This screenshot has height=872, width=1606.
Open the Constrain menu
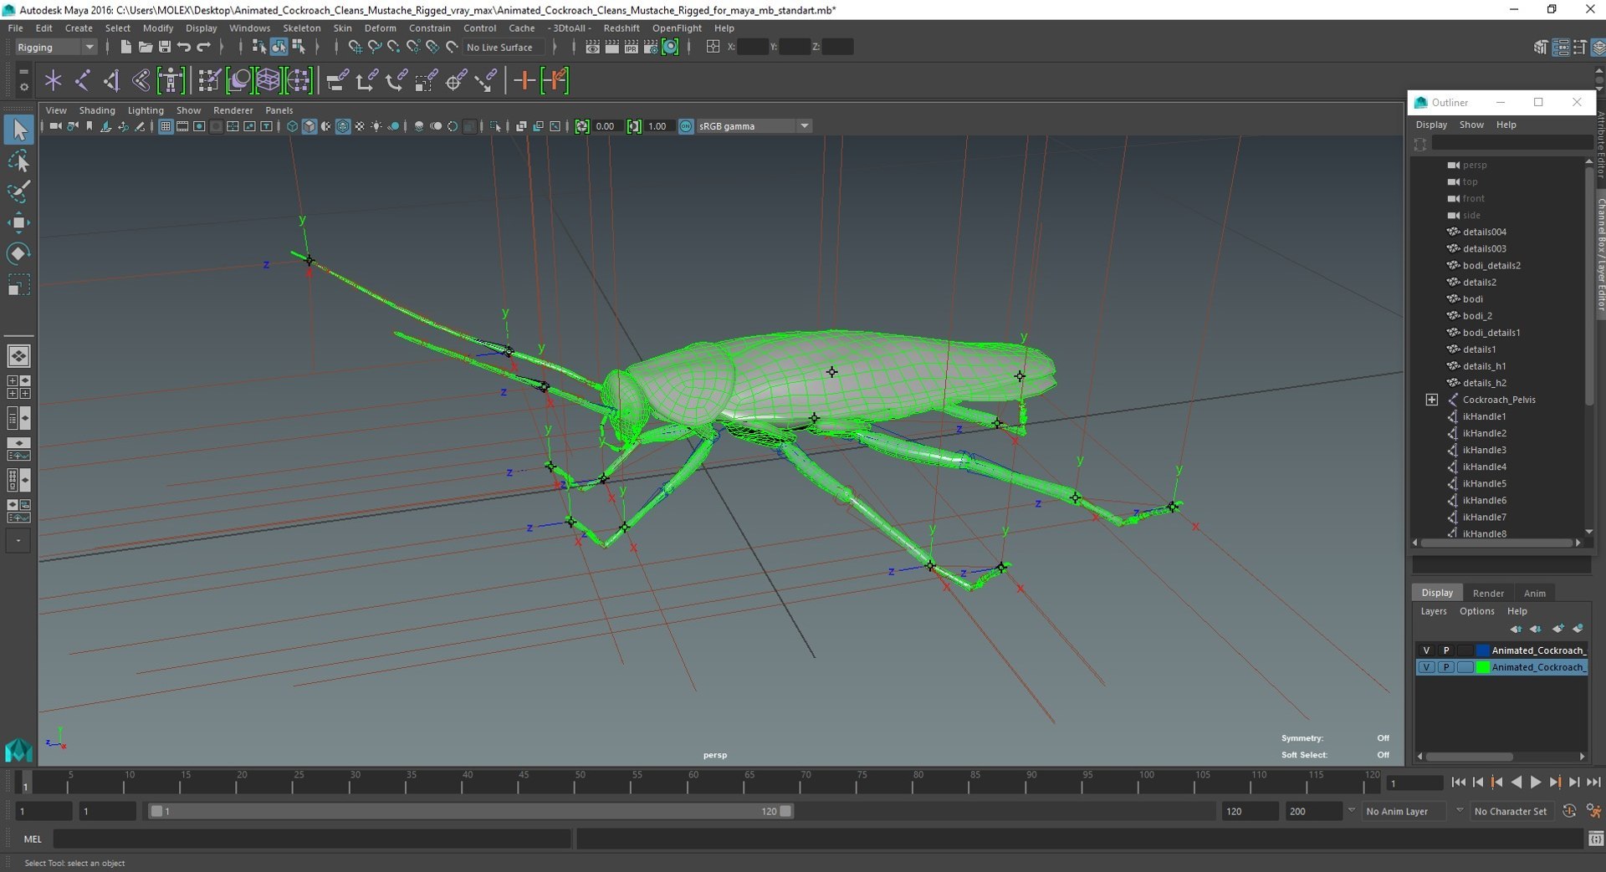point(430,28)
